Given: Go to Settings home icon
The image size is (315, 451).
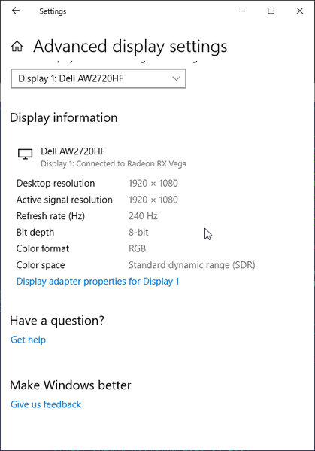Looking at the screenshot, I should tap(17, 47).
